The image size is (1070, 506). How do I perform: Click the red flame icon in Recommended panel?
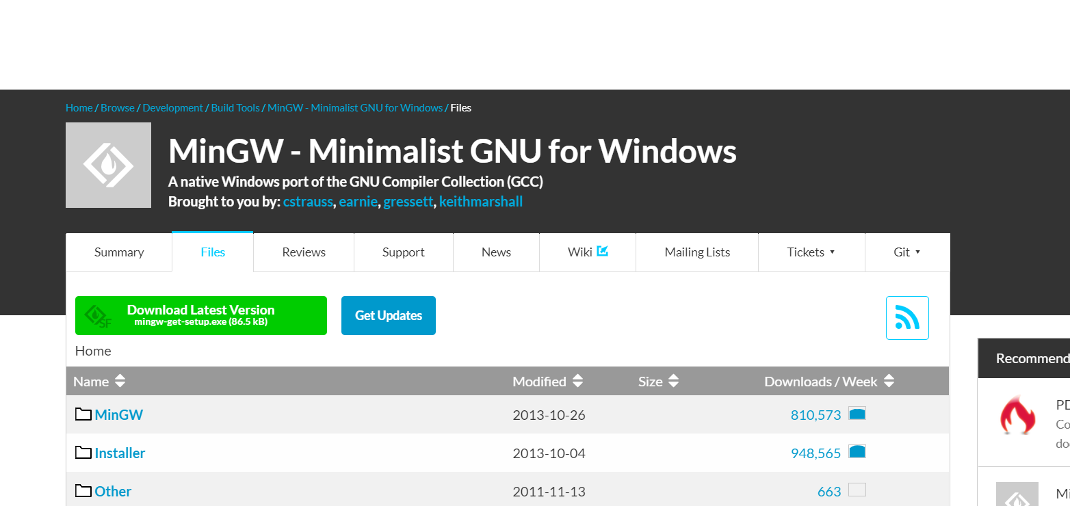(x=1017, y=415)
